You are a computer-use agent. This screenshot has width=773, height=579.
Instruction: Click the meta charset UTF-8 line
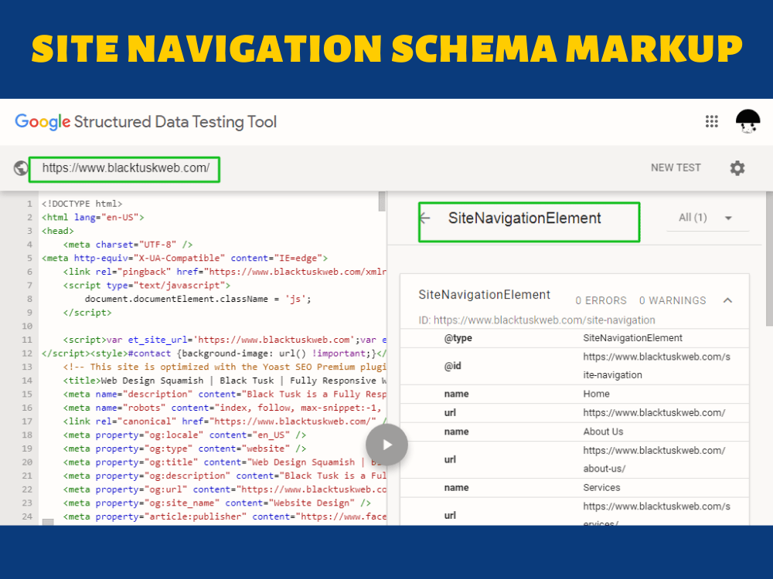coord(128,245)
